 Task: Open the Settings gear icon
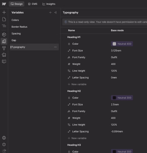pos(4,144)
